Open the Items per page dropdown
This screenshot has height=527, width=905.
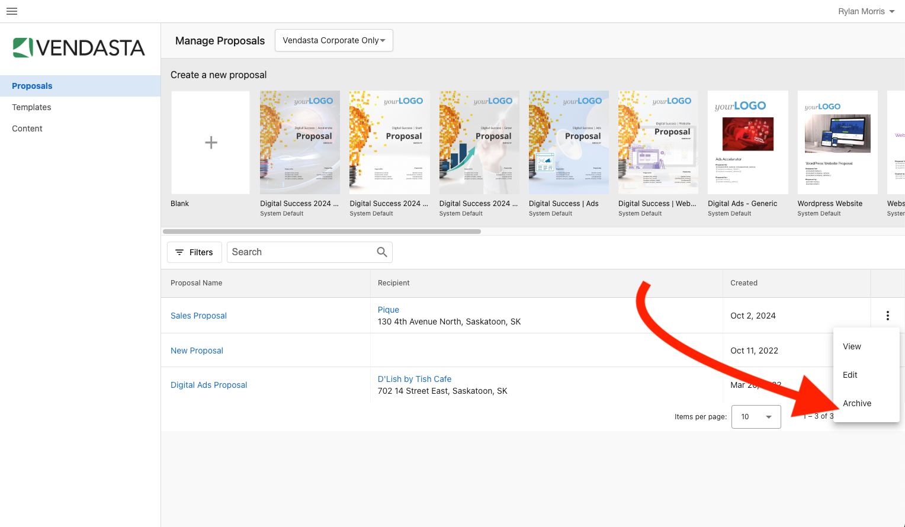756,417
